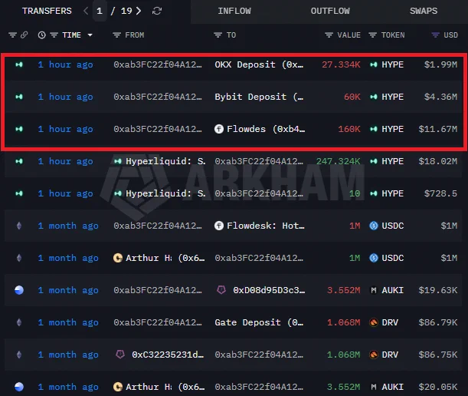Open Flowdes (0xb4 recipient address
The image size is (468, 396).
coord(266,129)
